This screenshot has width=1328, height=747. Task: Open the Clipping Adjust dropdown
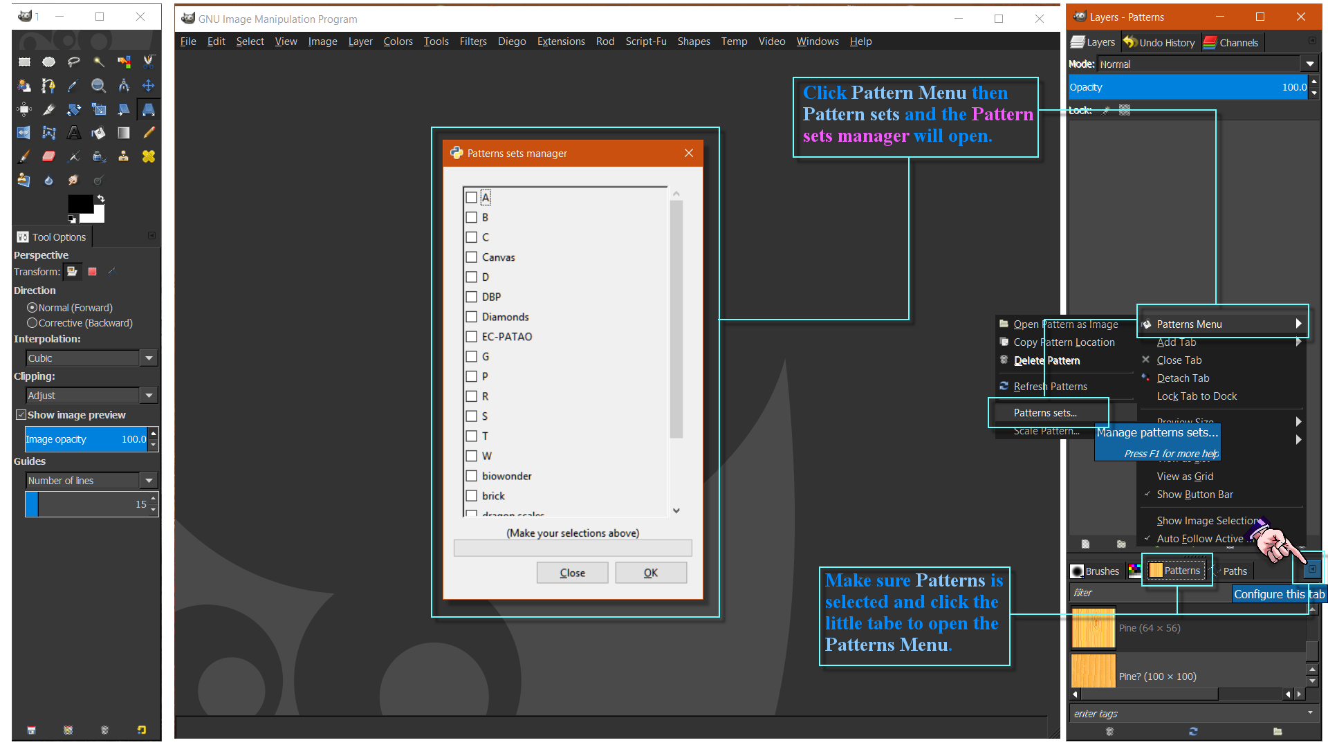pyautogui.click(x=92, y=396)
